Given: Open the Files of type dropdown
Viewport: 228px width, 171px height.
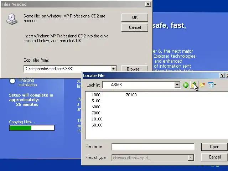Looking at the screenshot, I should click(x=191, y=157).
